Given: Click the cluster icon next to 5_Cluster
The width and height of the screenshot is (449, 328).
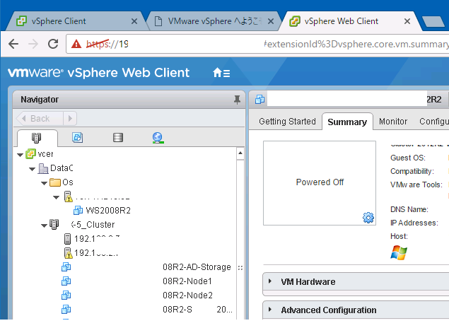Looking at the screenshot, I should click(x=54, y=224).
